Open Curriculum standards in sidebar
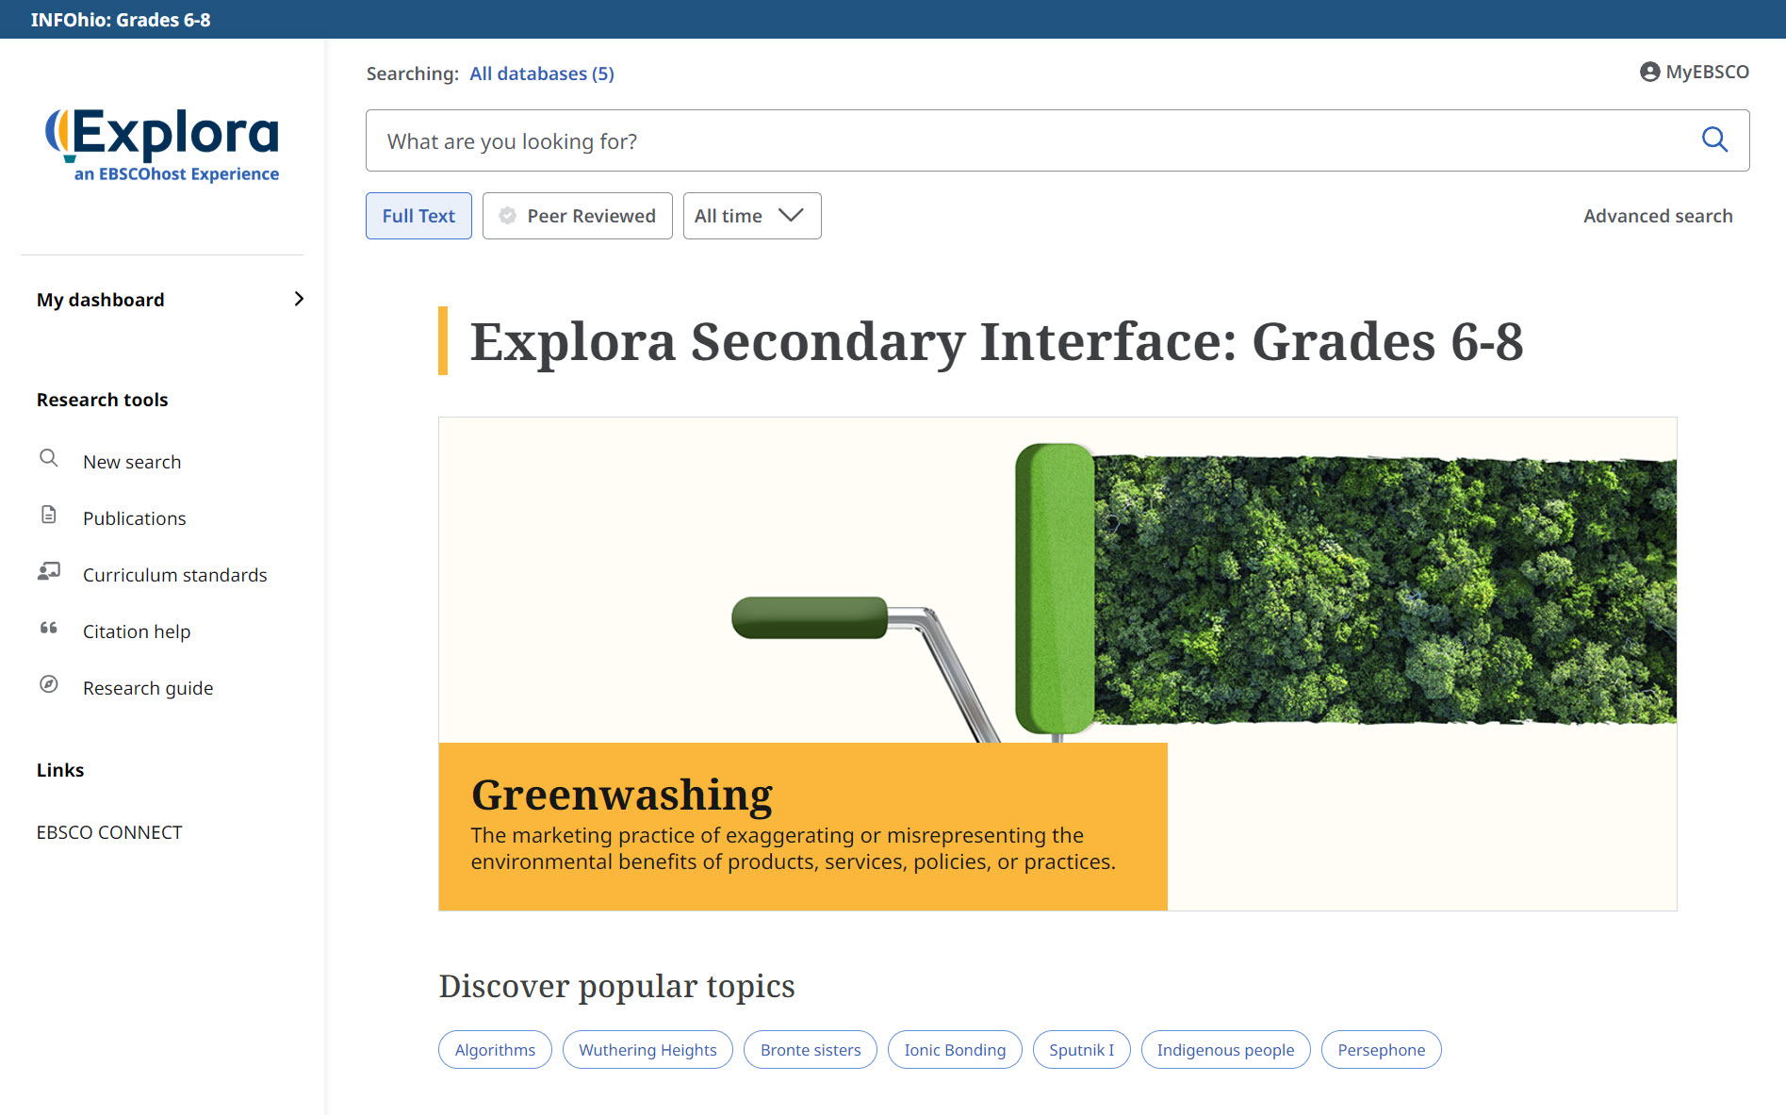Screen dimensions: 1786x1115 175,575
